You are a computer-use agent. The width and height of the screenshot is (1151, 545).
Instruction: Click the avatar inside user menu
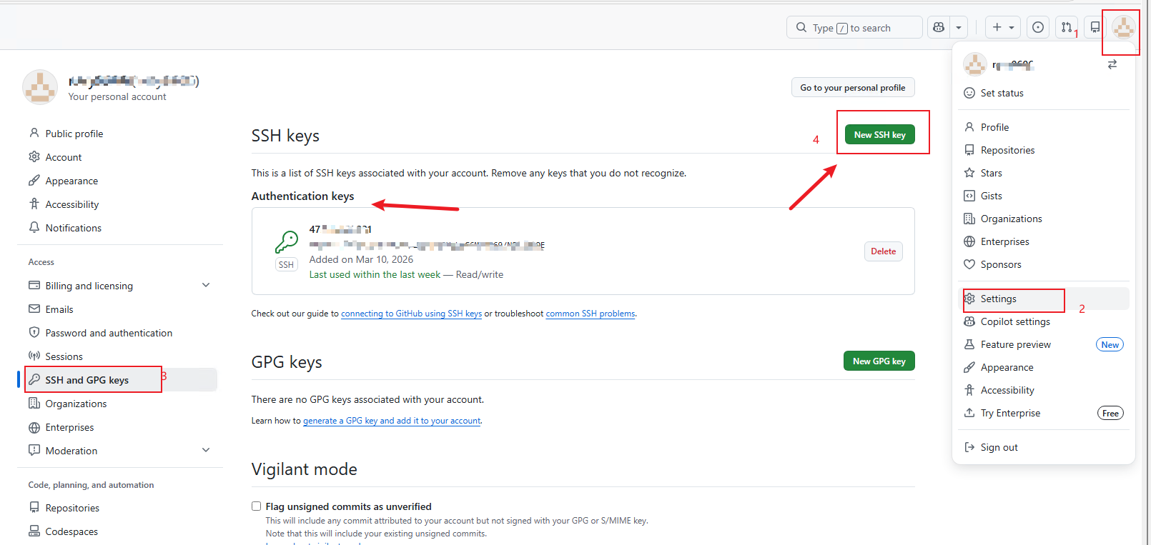(x=975, y=64)
